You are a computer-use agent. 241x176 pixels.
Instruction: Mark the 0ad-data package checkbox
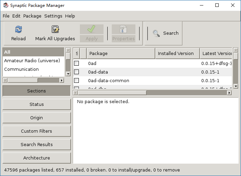76,72
